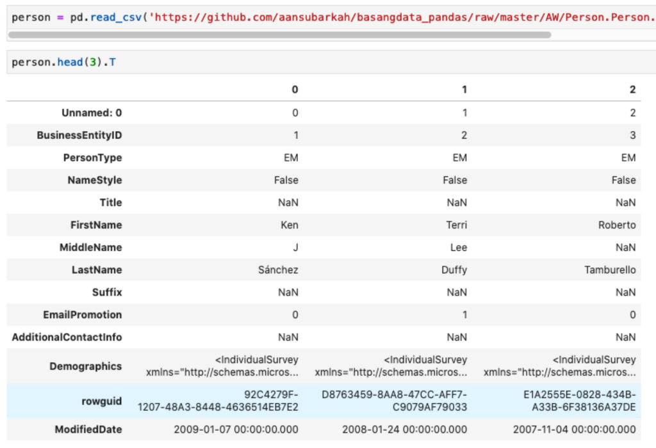Click the MiddleName NaN cell in column 2
656x448 pixels.
pos(625,248)
